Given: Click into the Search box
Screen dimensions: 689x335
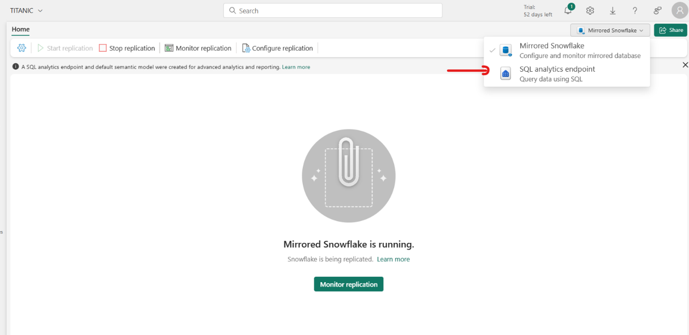Looking at the screenshot, I should pos(333,10).
